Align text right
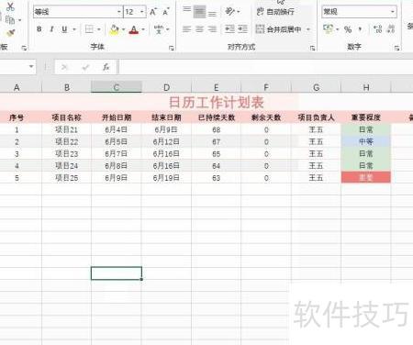 coord(212,29)
